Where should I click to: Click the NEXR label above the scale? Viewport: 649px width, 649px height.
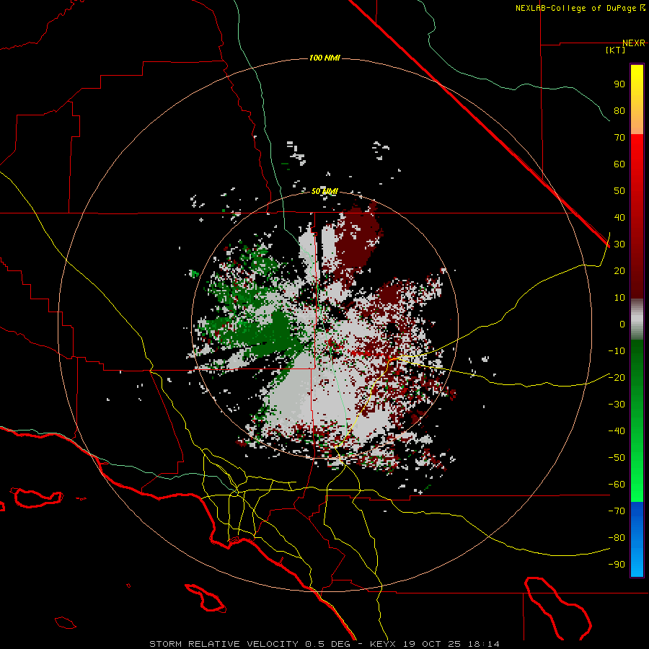634,43
